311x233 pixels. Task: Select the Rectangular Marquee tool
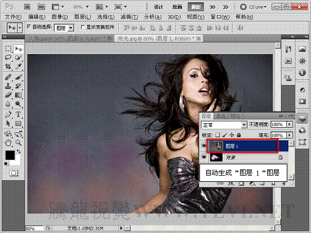pos(8,48)
